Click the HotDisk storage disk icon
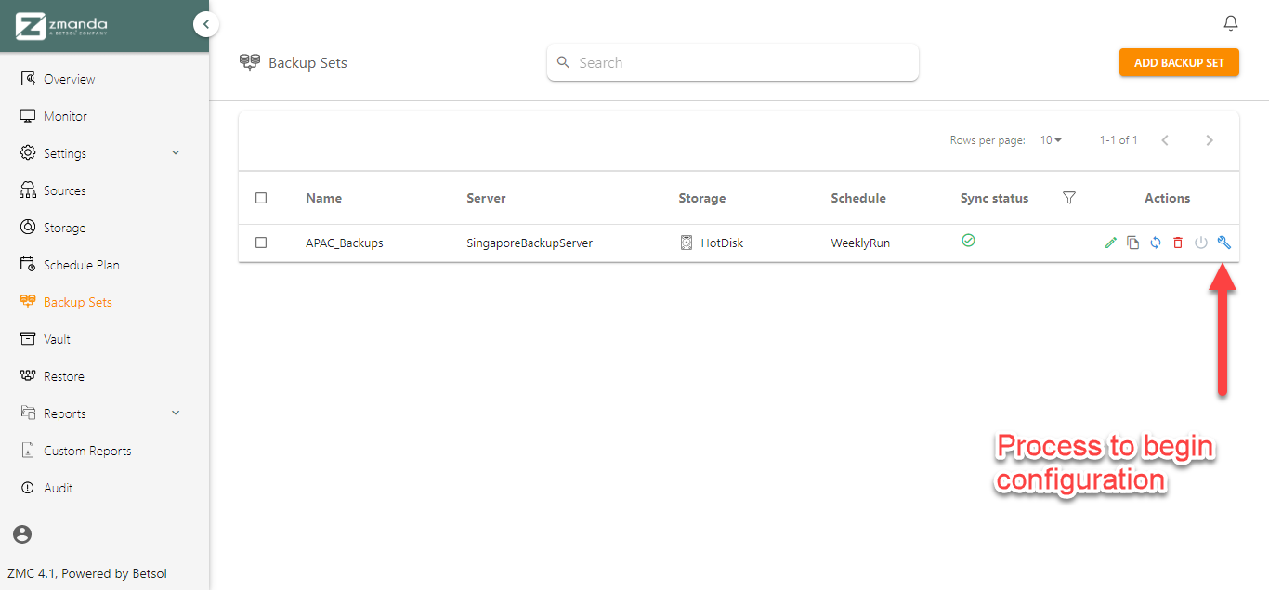 (687, 243)
